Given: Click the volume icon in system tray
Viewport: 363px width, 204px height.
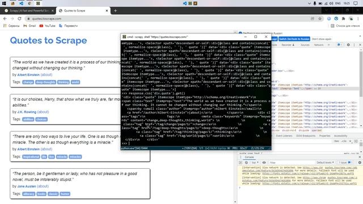Looking at the screenshot, I should coord(331,3).
